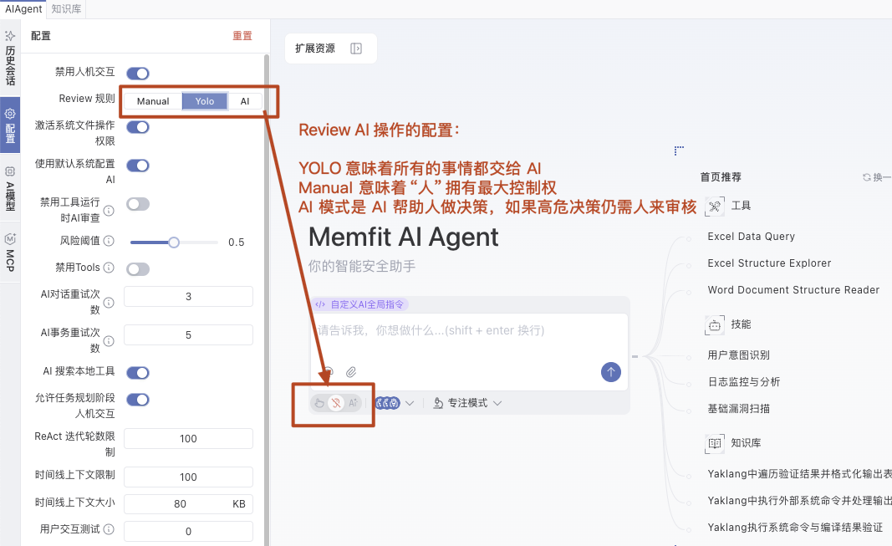Image resolution: width=892 pixels, height=546 pixels.
Task: Adjust the 风险阈值 slider handle
Action: pos(174,242)
